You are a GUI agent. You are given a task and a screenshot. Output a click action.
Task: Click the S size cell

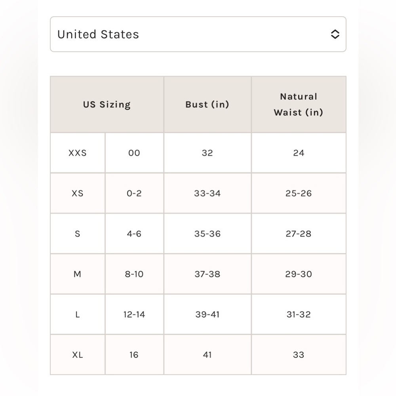[78, 234]
